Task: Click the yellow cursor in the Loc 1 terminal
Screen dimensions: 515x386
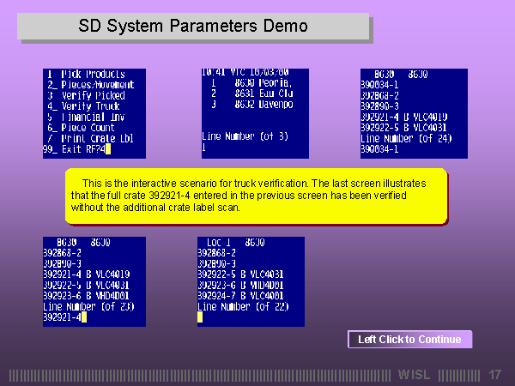Action: click(200, 317)
